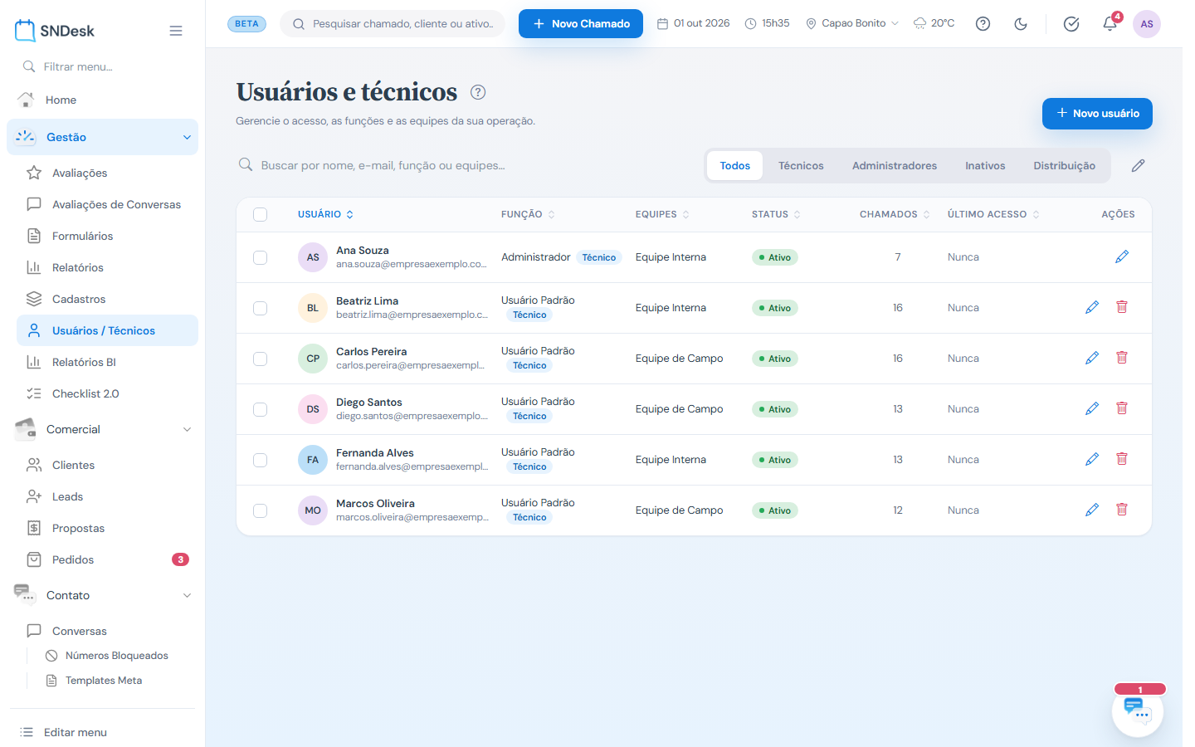Image resolution: width=1195 pixels, height=747 pixels.
Task: Open the floating chat widget
Action: (x=1138, y=711)
